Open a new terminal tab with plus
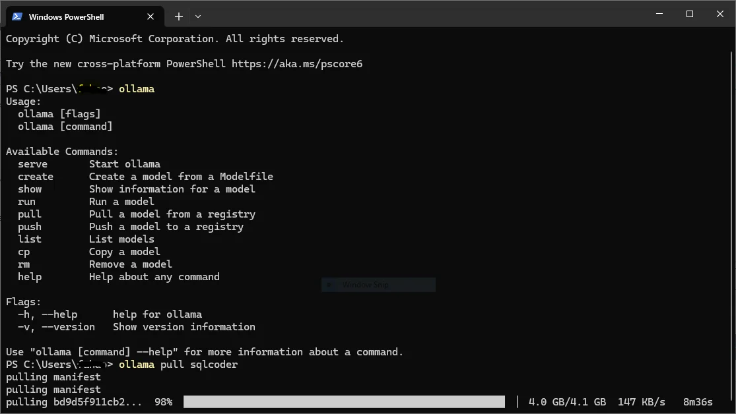Screen dimensions: 736x414 pos(178,16)
